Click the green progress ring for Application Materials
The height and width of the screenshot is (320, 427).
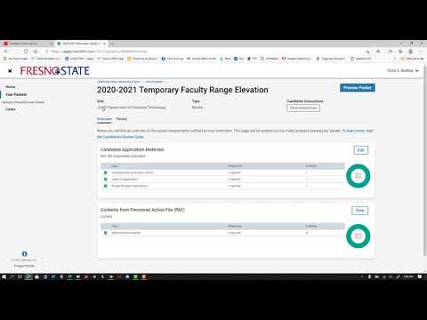359,176
